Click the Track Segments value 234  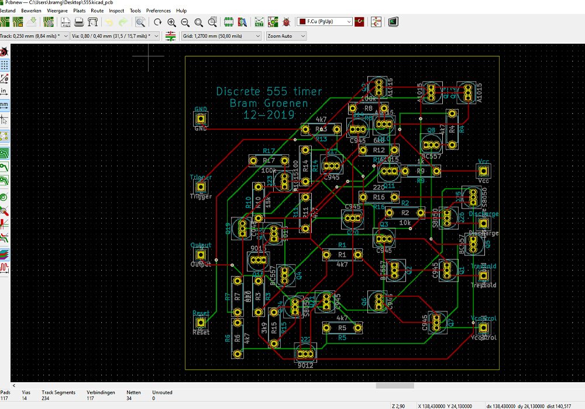46,398
